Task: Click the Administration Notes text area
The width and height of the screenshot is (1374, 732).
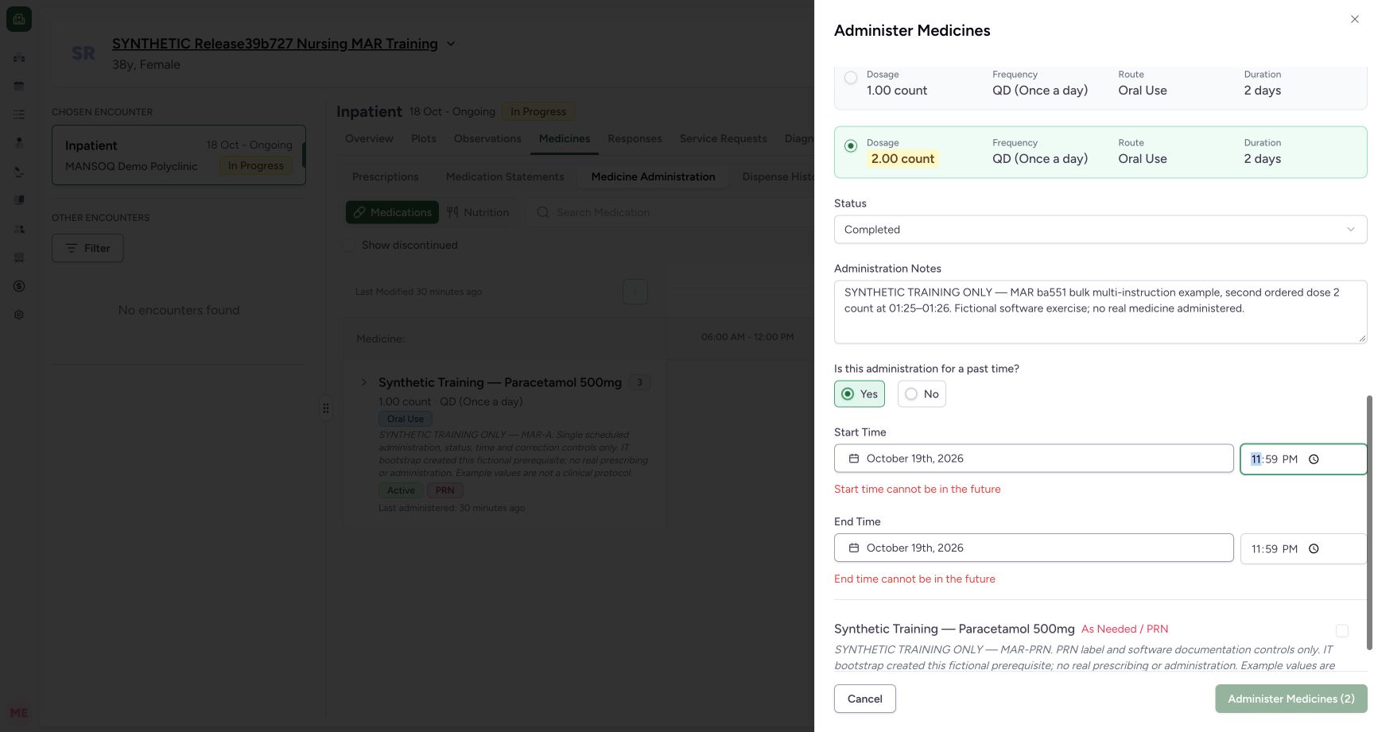Action: point(1100,312)
